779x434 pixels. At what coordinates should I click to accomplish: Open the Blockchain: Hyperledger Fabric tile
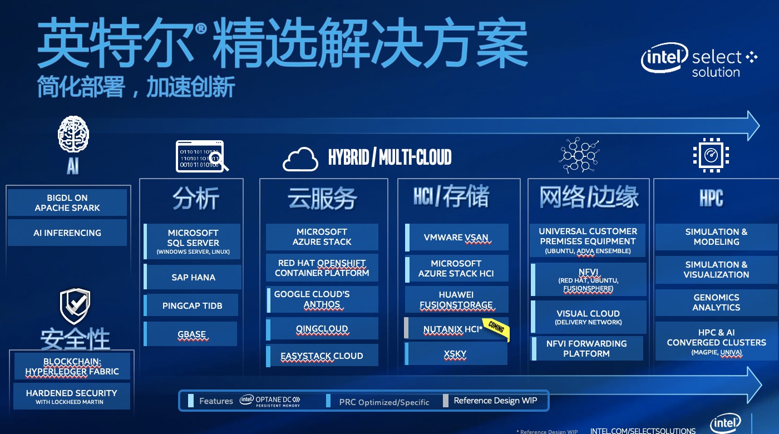tap(72, 367)
